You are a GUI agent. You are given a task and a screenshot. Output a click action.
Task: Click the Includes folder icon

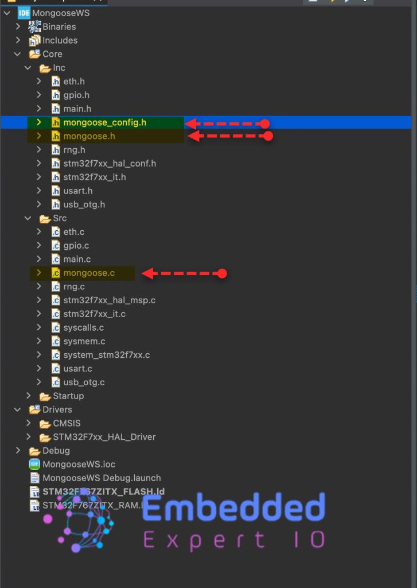[x=34, y=40]
